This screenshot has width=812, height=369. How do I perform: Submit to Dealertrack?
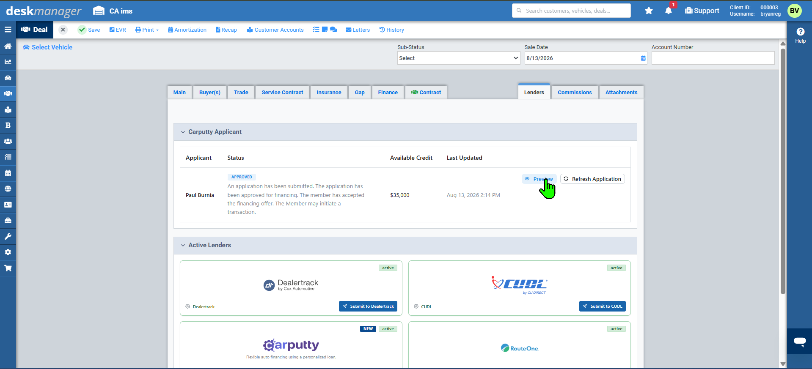pos(368,306)
